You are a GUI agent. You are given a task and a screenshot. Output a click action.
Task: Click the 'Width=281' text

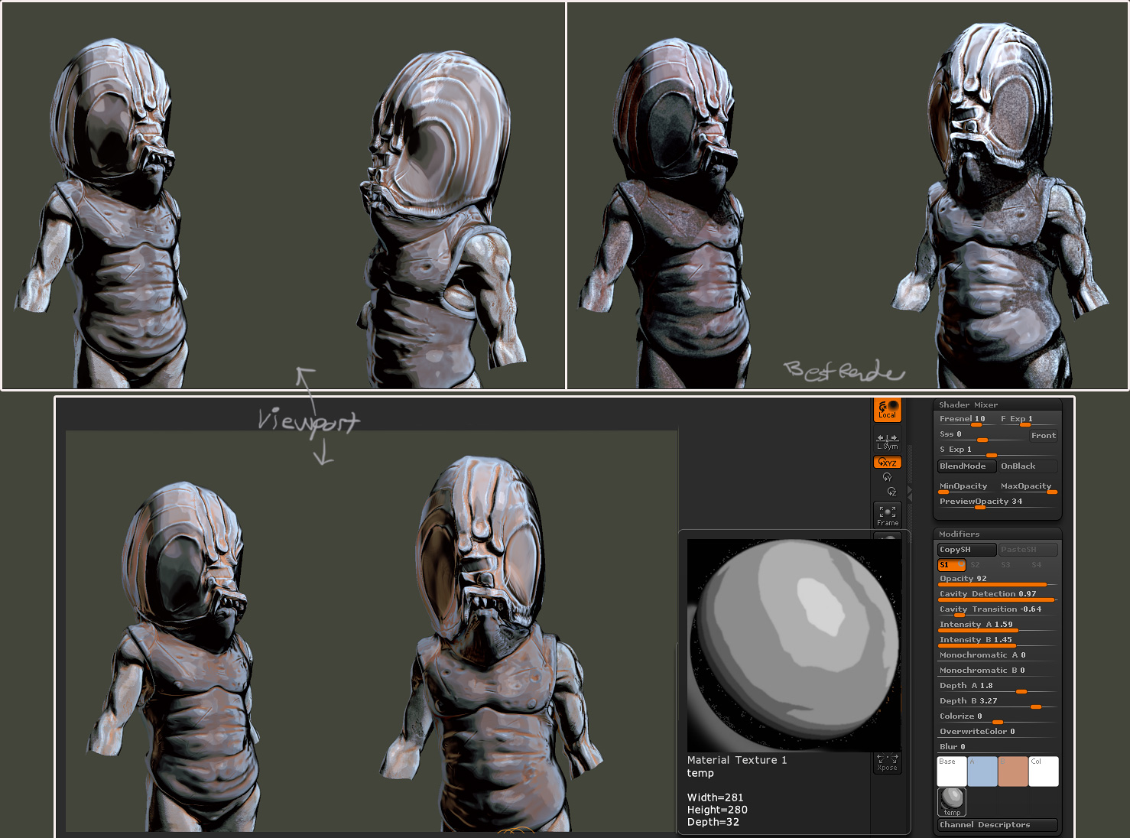click(x=715, y=797)
